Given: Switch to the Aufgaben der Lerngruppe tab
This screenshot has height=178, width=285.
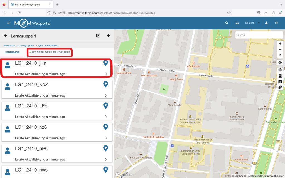Looking at the screenshot, I should point(50,53).
